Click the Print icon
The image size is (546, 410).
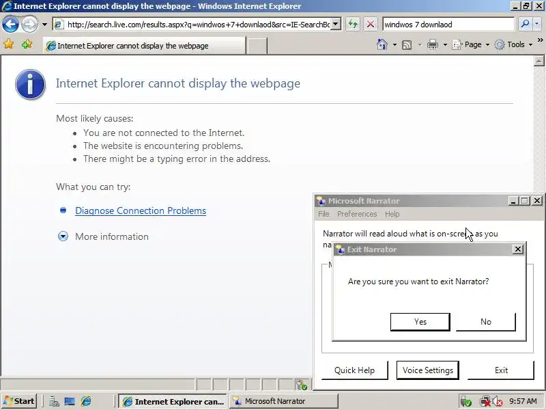click(x=433, y=44)
